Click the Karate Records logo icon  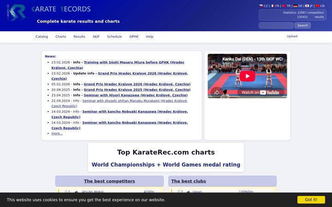16,12
